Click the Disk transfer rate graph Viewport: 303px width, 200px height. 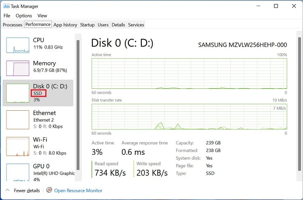pos(189,117)
